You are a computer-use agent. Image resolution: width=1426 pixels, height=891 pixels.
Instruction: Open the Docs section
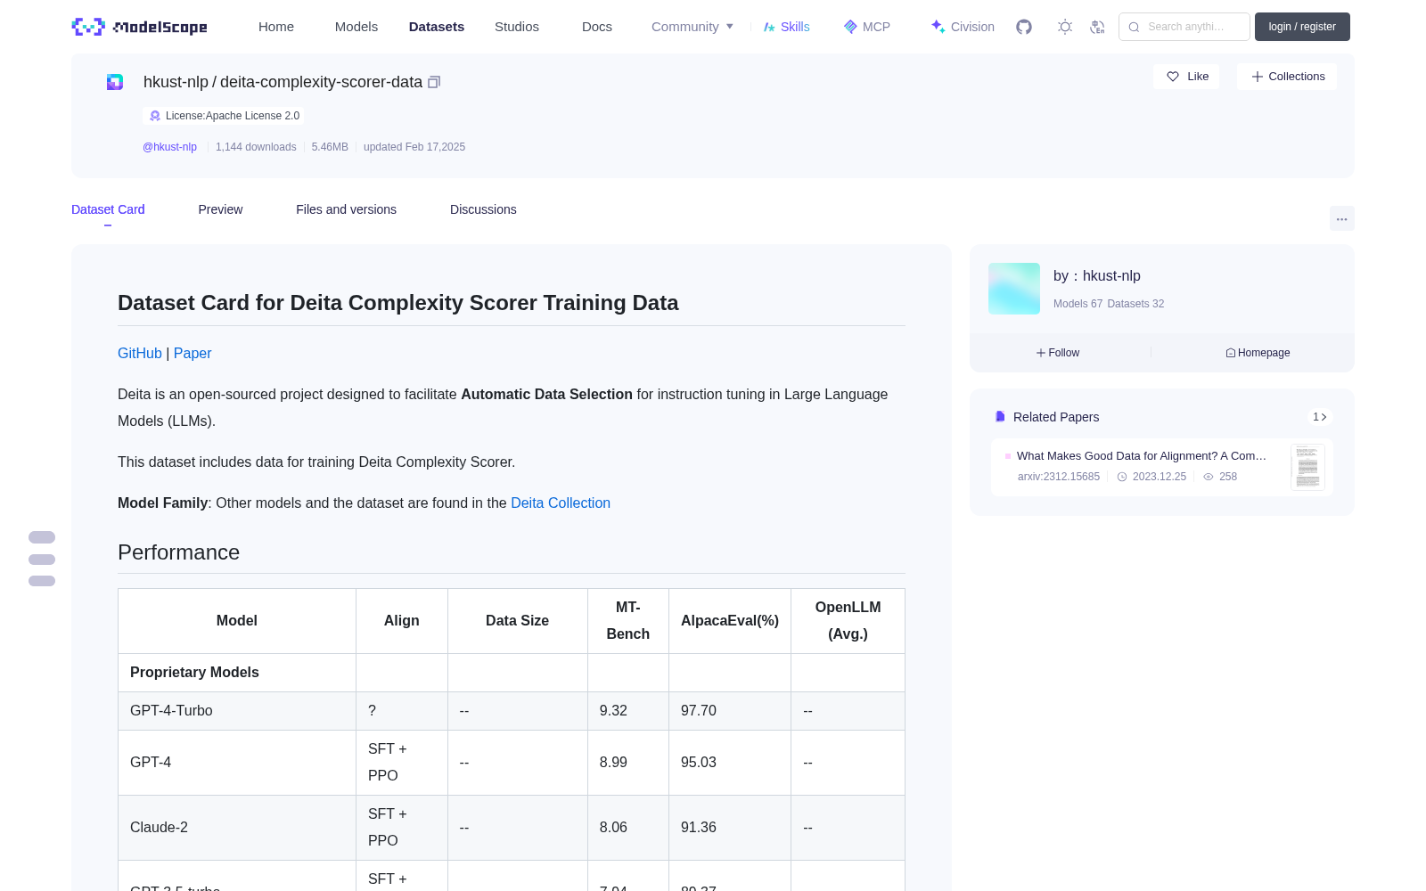coord(597,27)
